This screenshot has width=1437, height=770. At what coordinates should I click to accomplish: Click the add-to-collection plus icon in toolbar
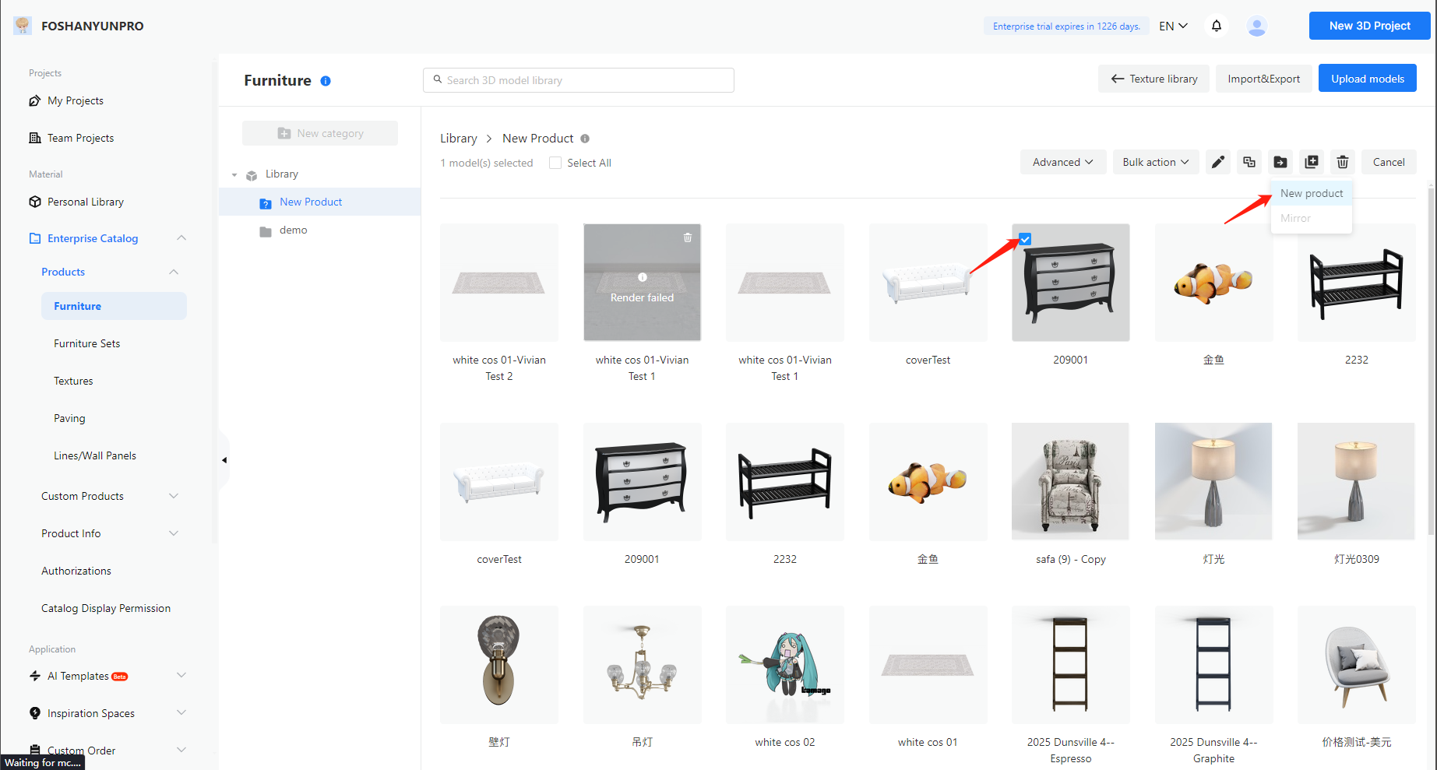1312,162
